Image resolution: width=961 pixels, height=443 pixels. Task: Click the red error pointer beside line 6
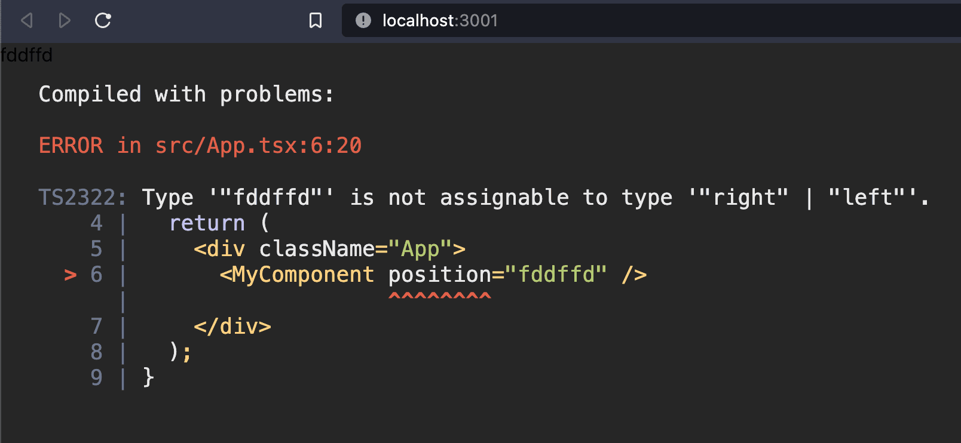point(71,275)
